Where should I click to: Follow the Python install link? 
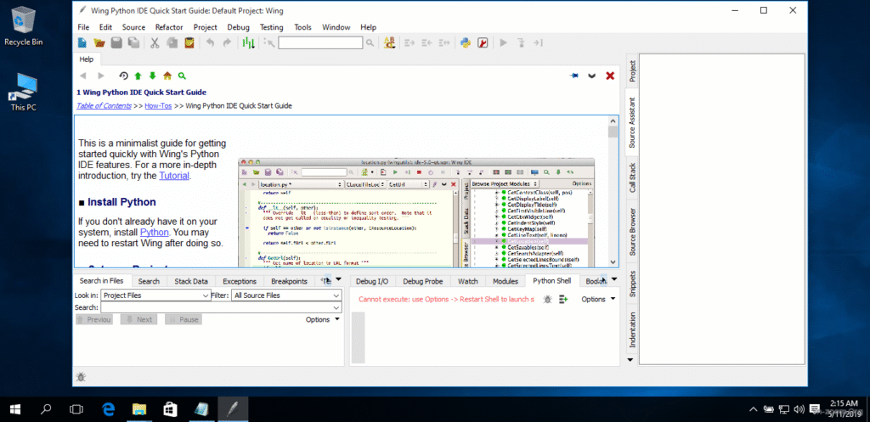(x=155, y=233)
